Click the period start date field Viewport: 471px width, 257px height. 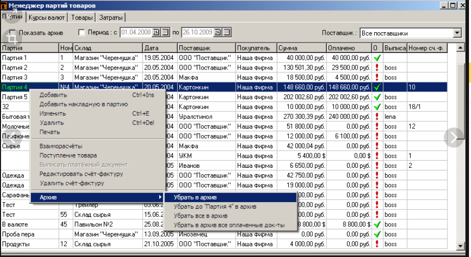[x=136, y=33]
